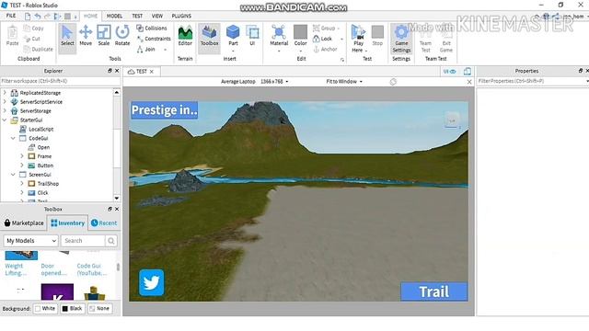
Task: Click the Stop test button
Action: tap(377, 36)
